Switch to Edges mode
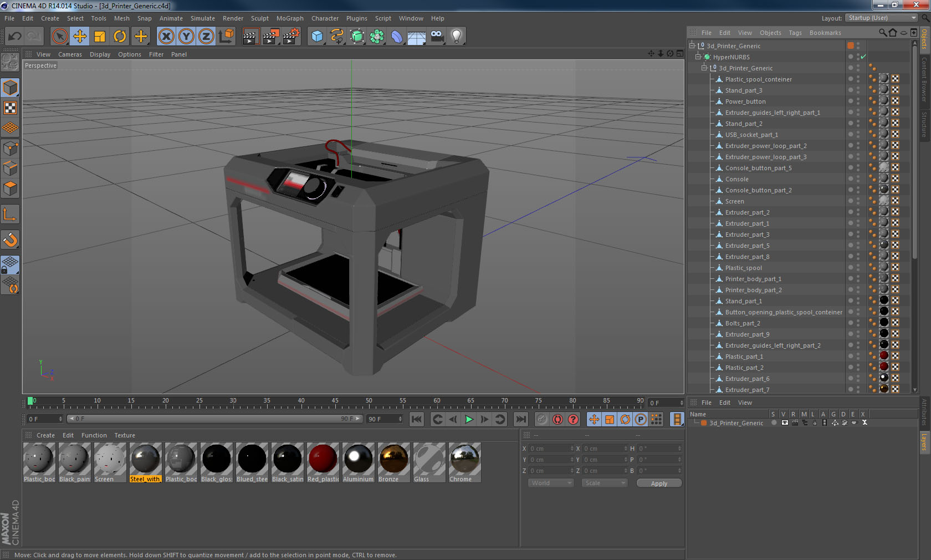The height and width of the screenshot is (560, 931). click(x=10, y=168)
